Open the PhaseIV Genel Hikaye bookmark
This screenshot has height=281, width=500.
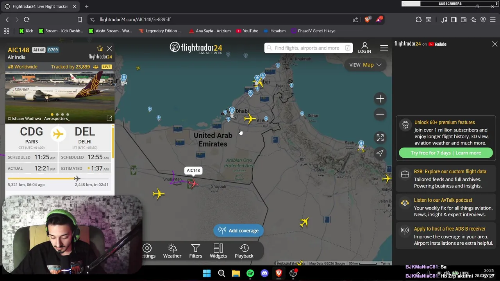click(313, 31)
